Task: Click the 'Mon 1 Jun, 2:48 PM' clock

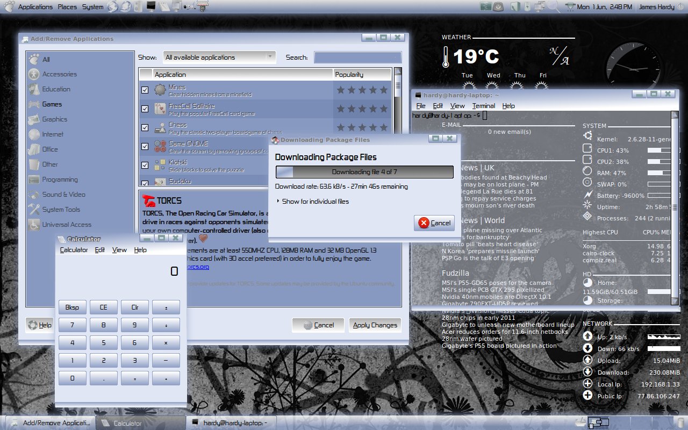Action: [604, 7]
